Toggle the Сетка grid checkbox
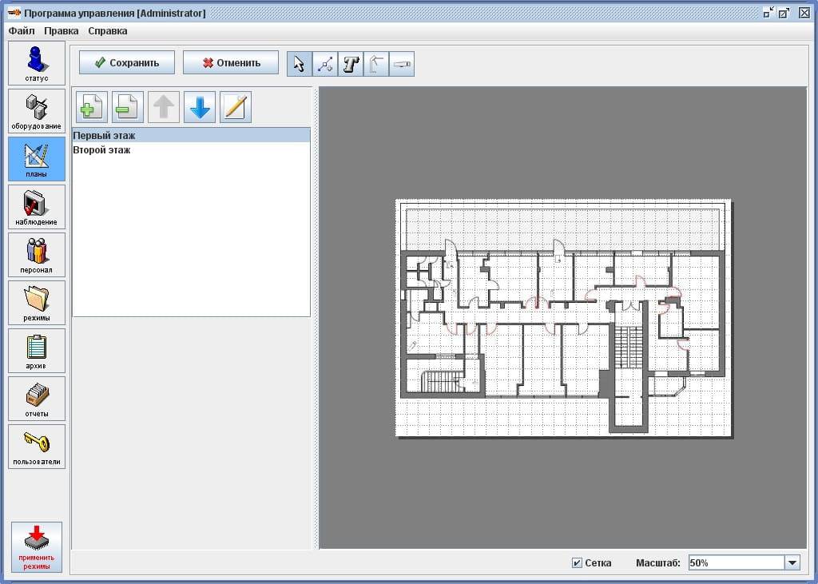The width and height of the screenshot is (818, 584). point(577,563)
